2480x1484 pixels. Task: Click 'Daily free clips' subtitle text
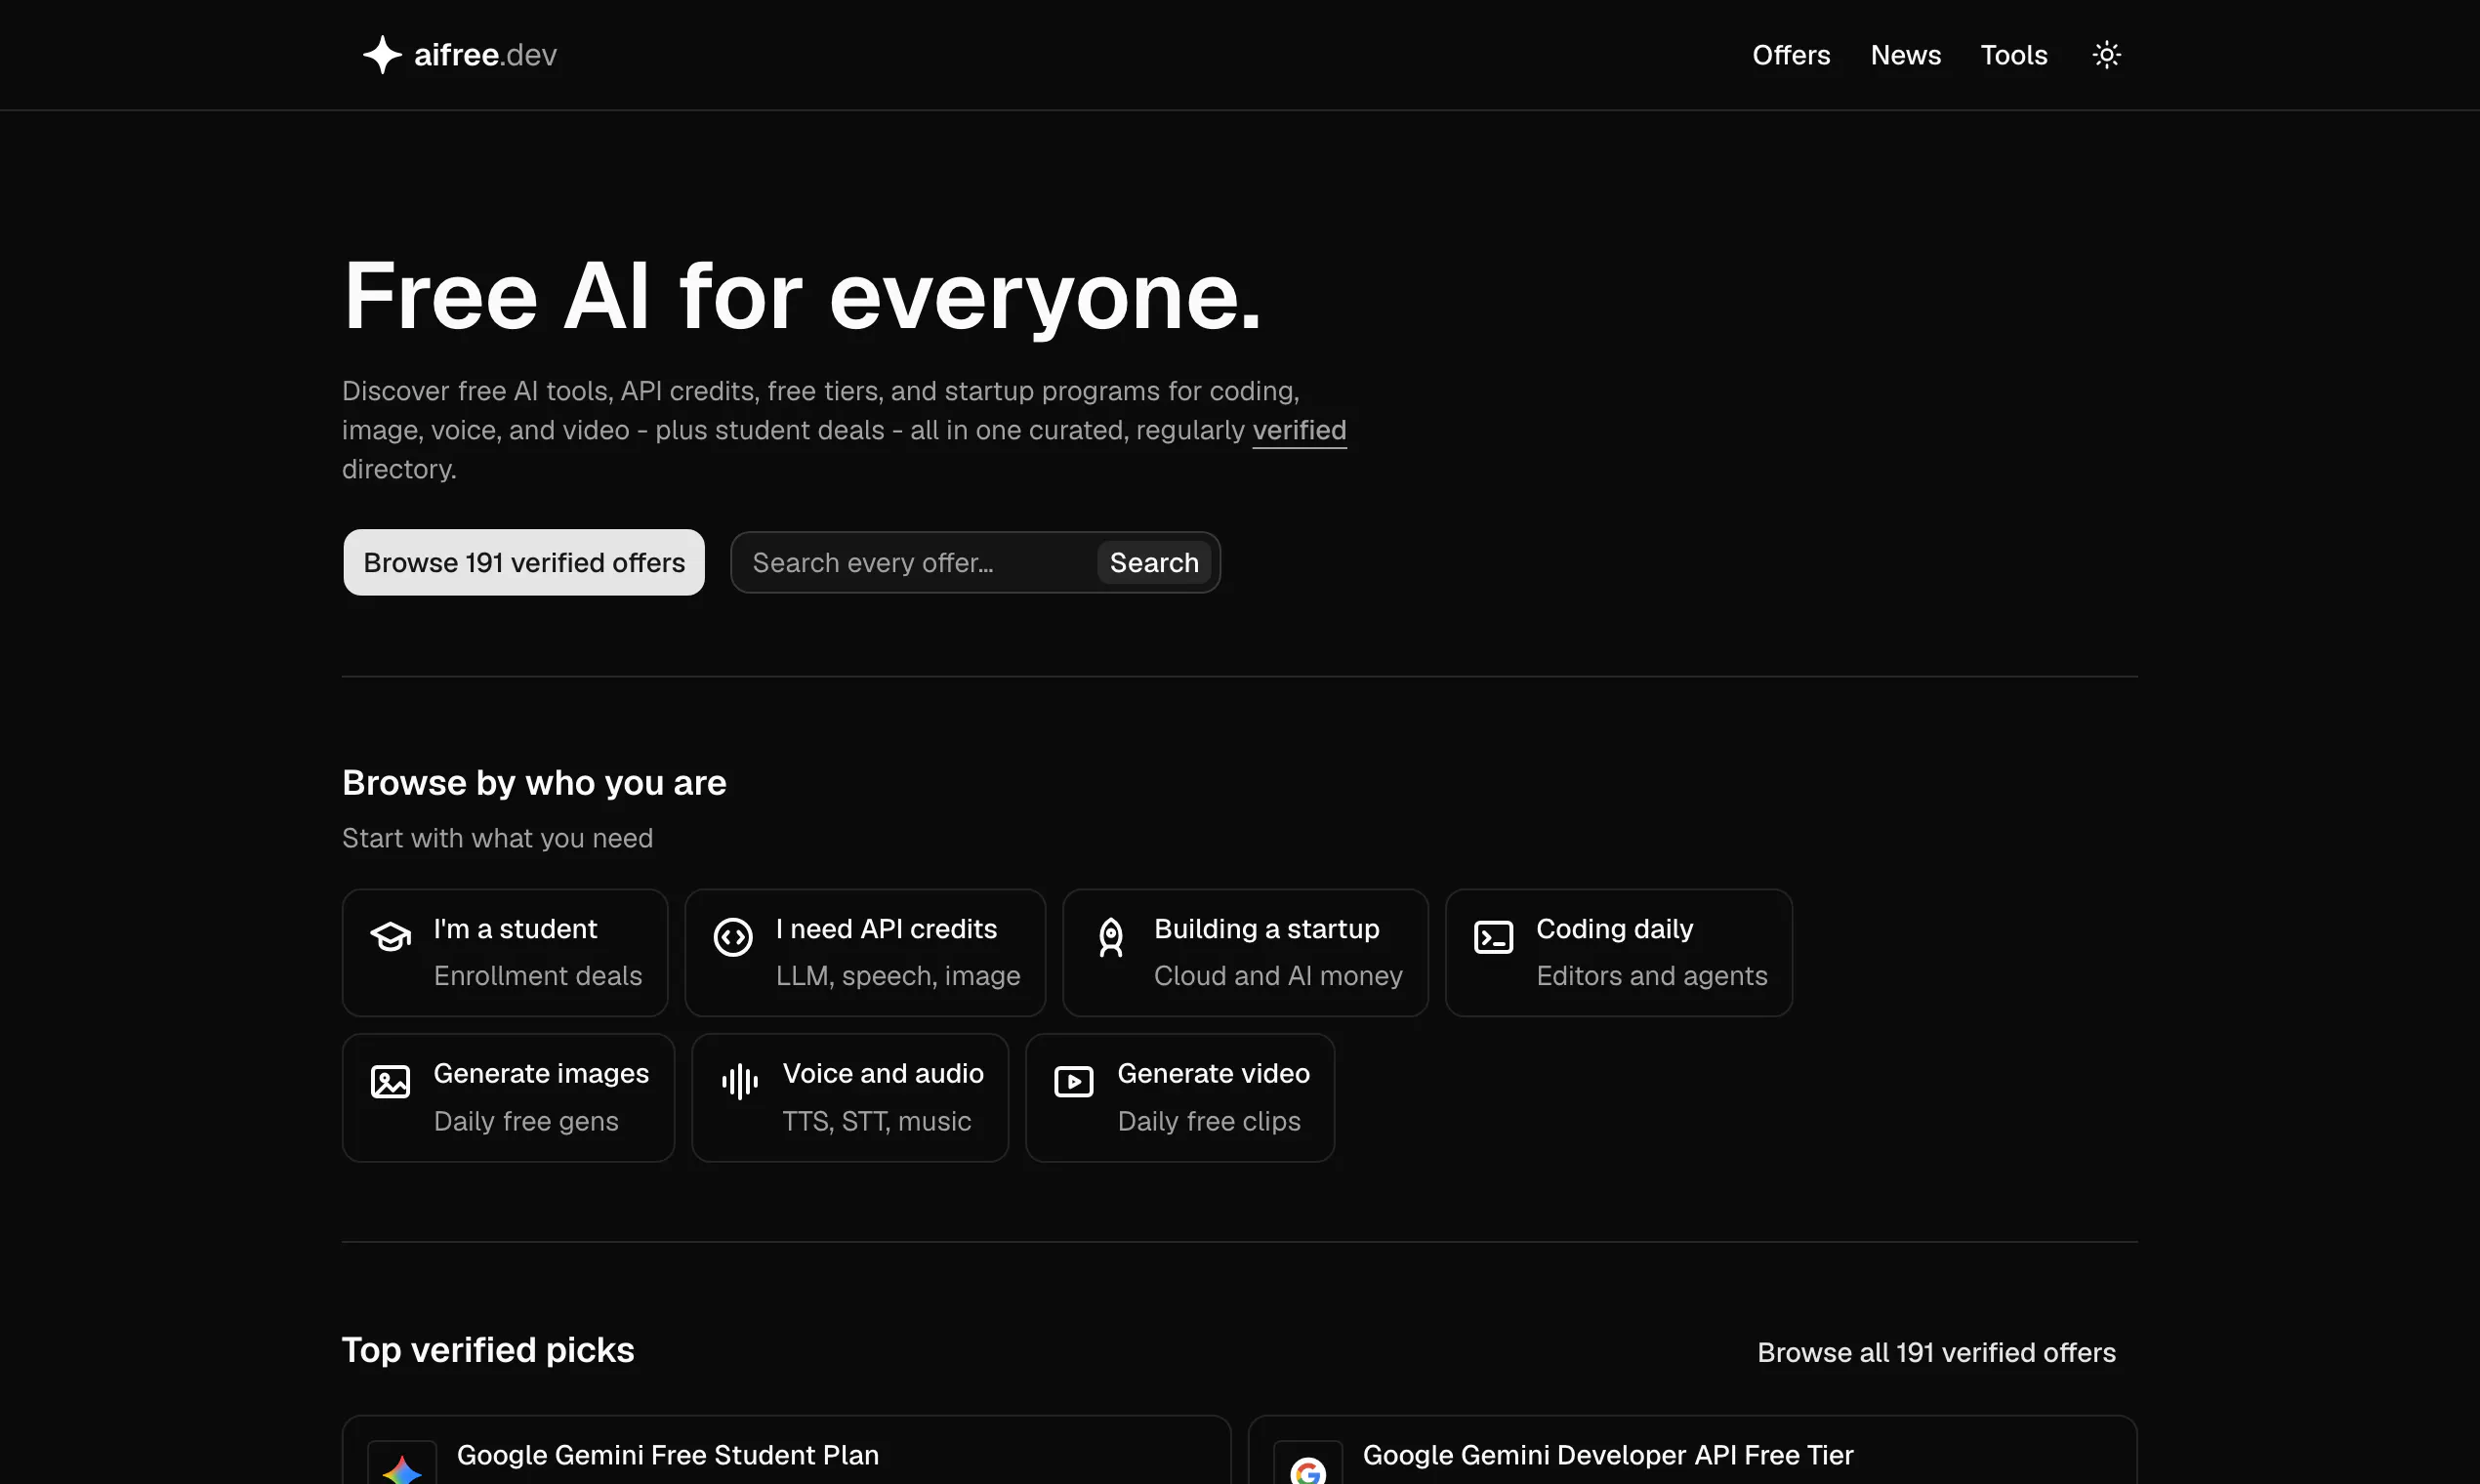click(1209, 1121)
